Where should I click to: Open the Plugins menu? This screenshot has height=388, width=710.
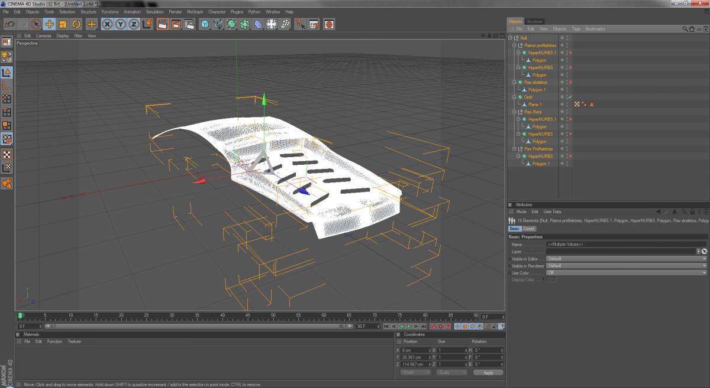pyautogui.click(x=237, y=12)
